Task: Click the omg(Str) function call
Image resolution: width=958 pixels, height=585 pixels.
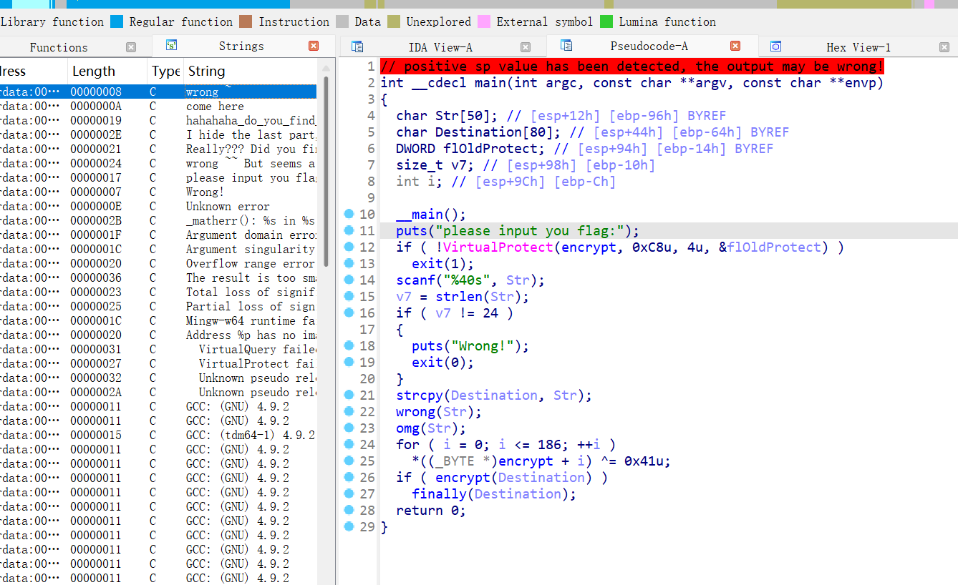Action: pyautogui.click(x=431, y=428)
